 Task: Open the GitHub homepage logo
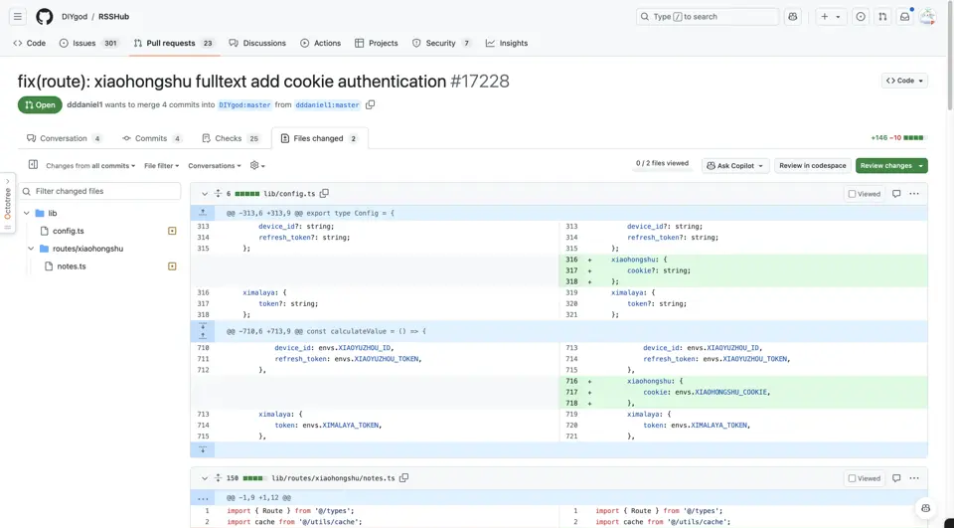(x=45, y=17)
